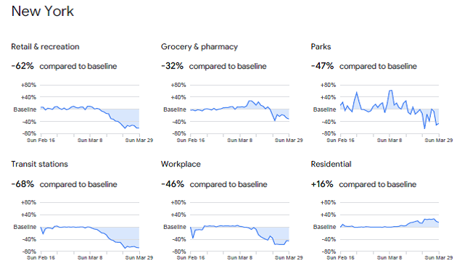Click the -47% parks change value
This screenshot has height=266, width=470.
tap(322, 66)
